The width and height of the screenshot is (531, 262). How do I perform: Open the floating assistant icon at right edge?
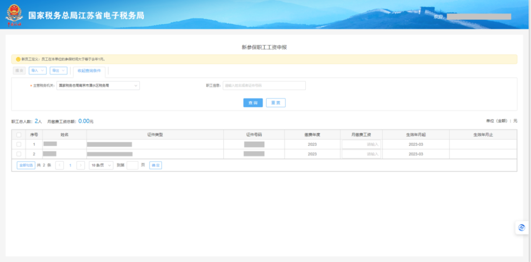[522, 228]
